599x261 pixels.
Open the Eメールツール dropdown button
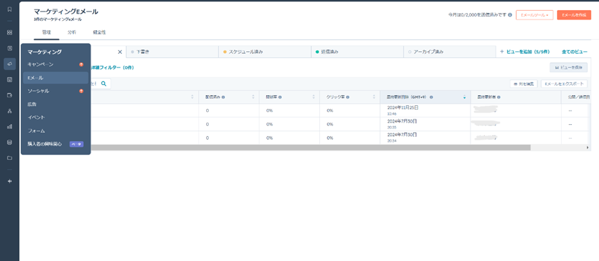535,15
